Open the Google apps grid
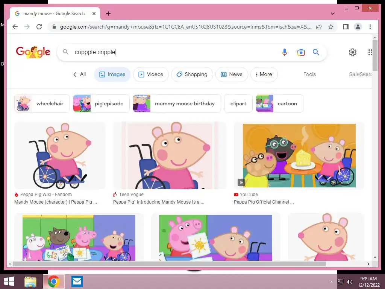Image resolution: width=385 pixels, height=289 pixels. (x=370, y=52)
